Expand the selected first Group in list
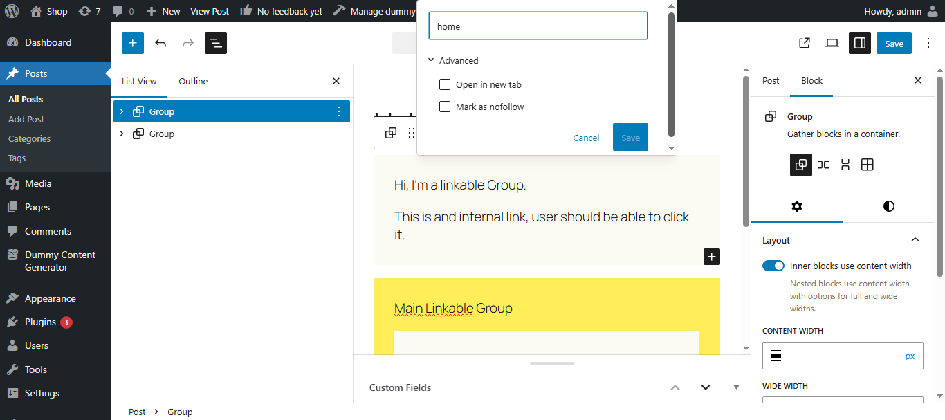The height and width of the screenshot is (420, 945). tap(122, 111)
